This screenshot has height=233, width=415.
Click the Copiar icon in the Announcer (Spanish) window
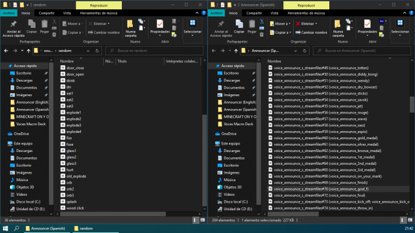238,26
